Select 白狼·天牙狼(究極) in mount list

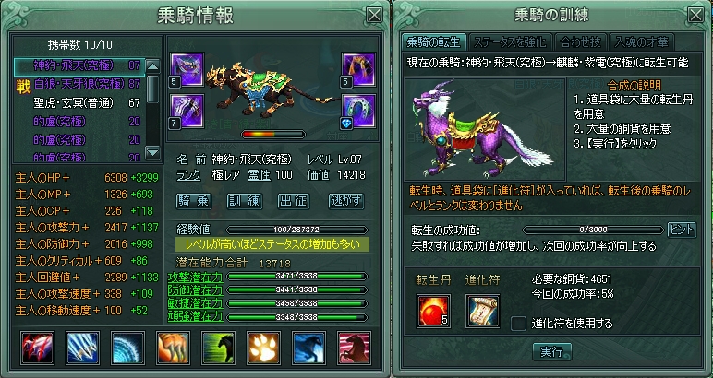coord(80,84)
